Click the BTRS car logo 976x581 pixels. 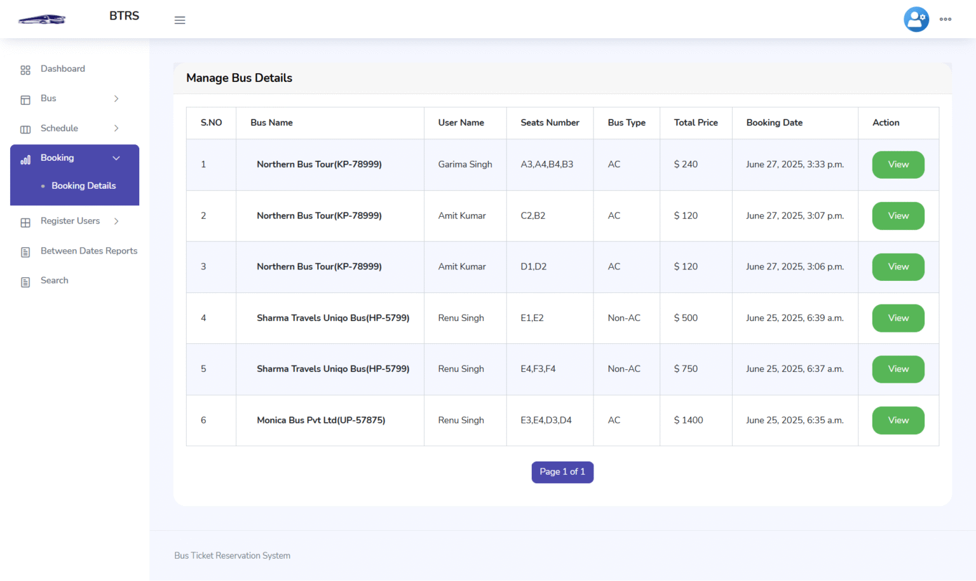point(41,18)
